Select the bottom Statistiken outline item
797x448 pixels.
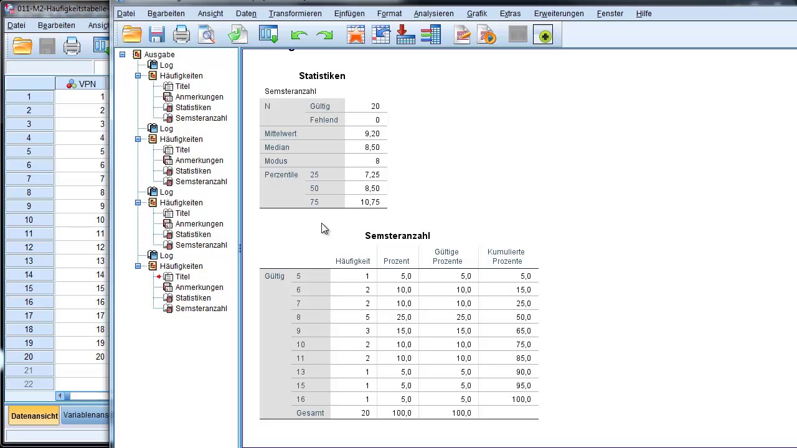[x=193, y=298]
